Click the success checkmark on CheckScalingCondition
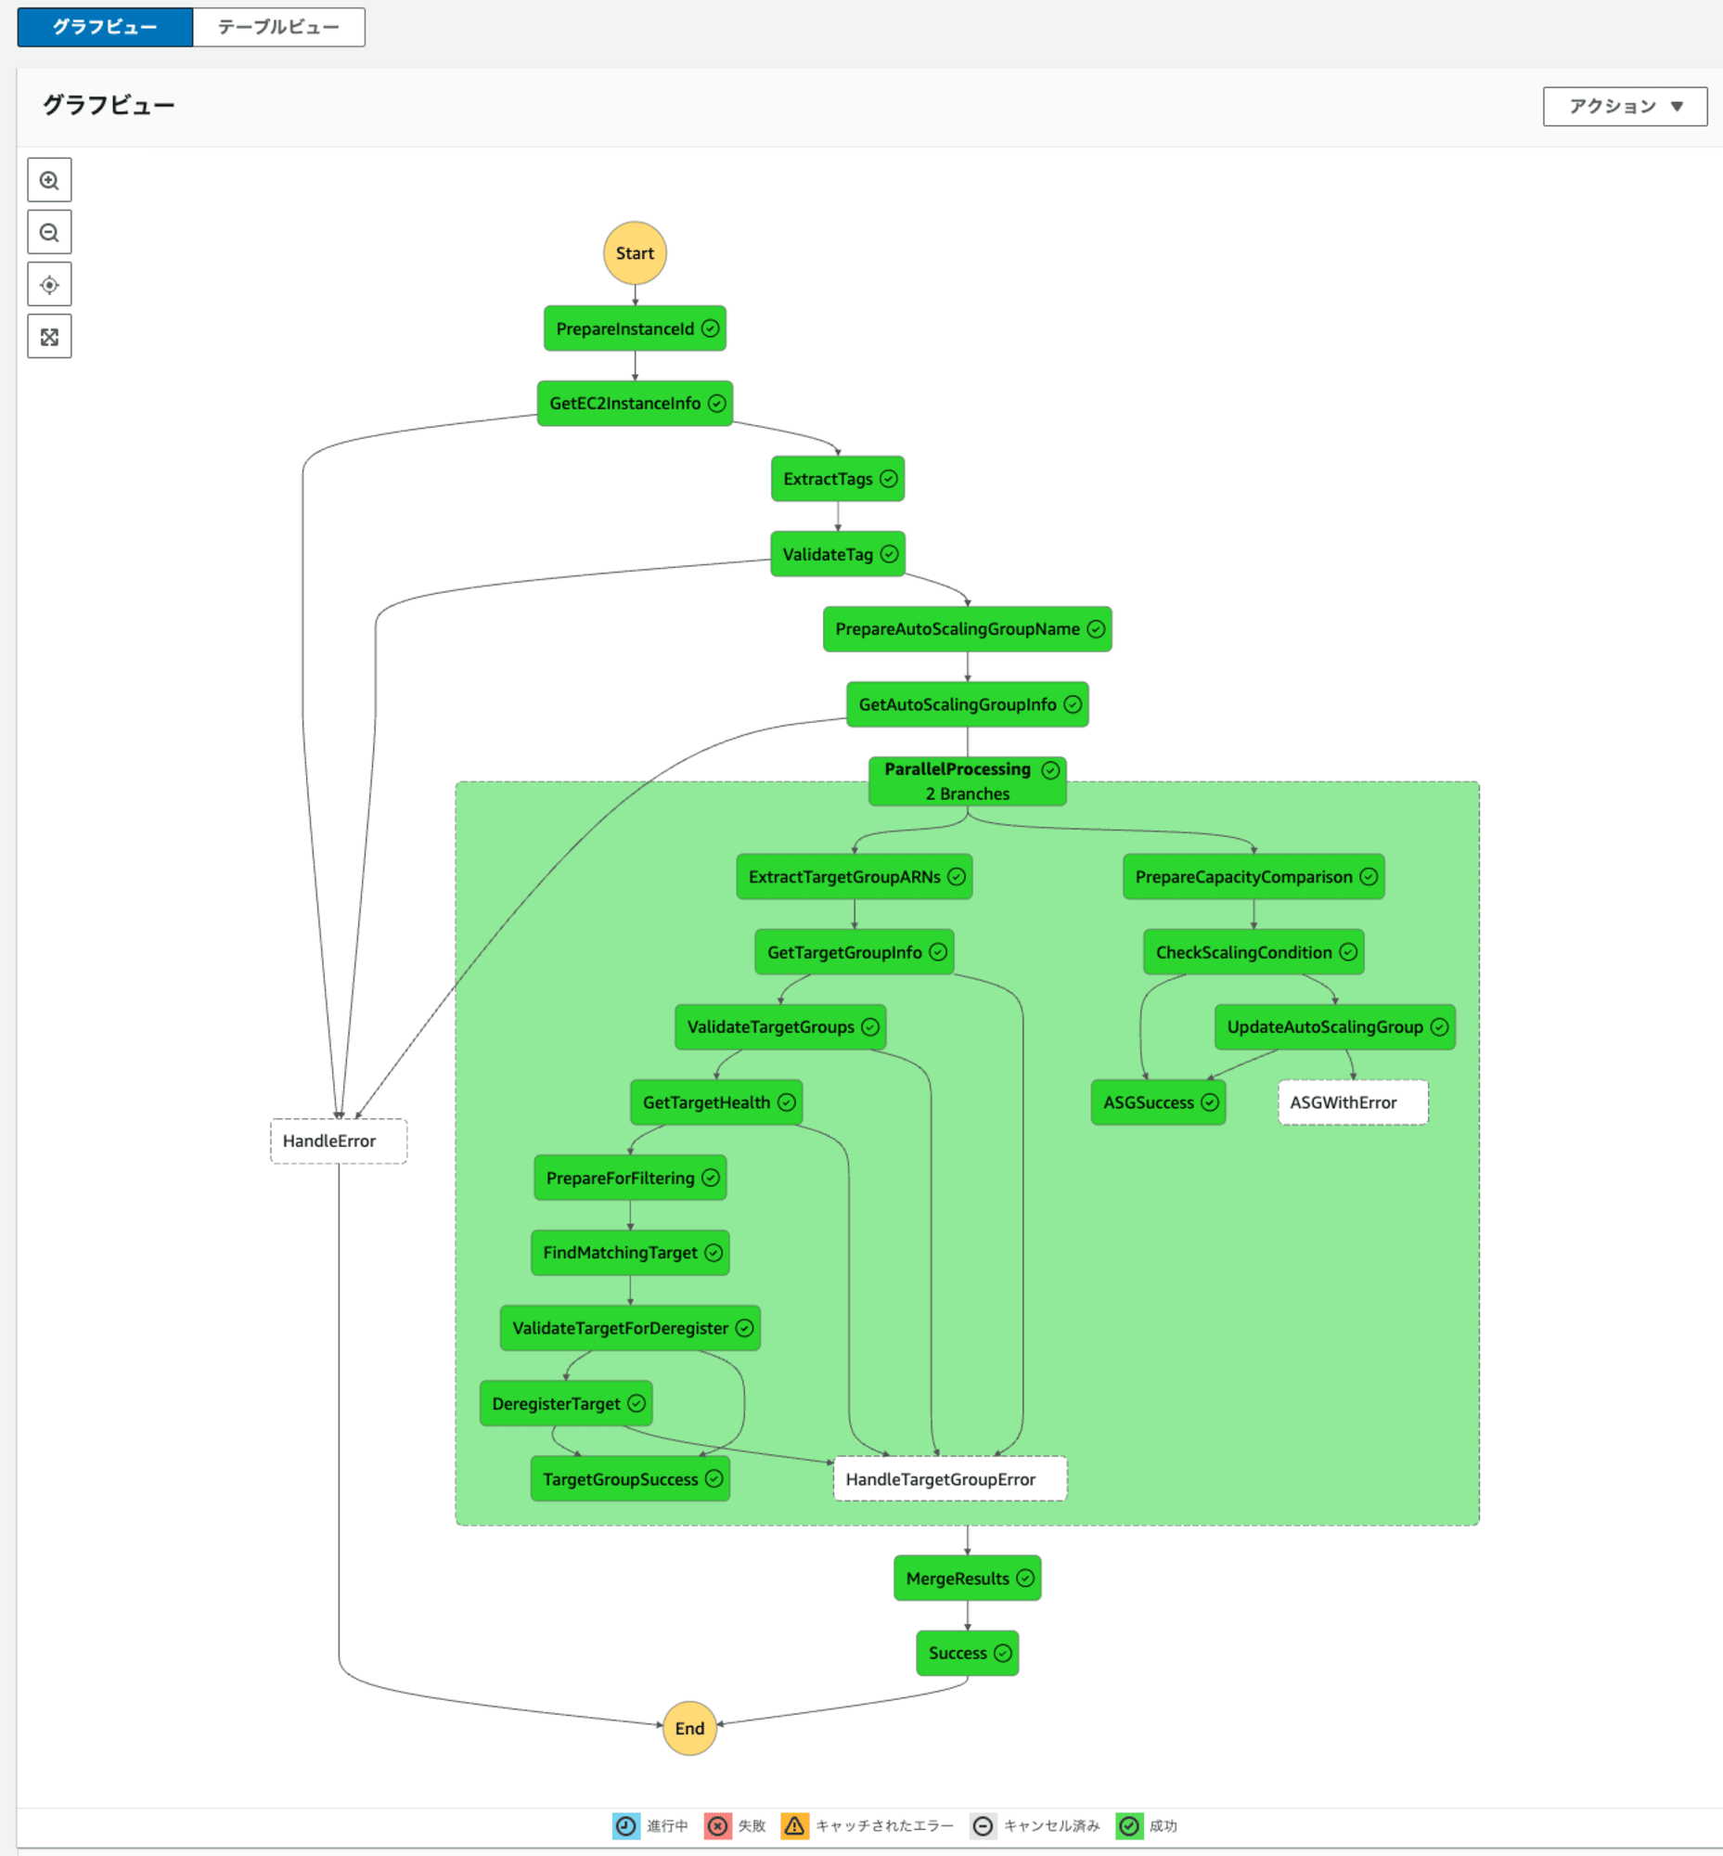 point(1348,951)
